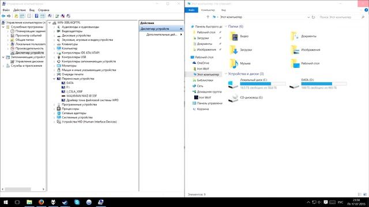Image resolution: width=369 pixels, height=207 pixels.
Task: Expand the Disk drives category
Action: click(54, 36)
